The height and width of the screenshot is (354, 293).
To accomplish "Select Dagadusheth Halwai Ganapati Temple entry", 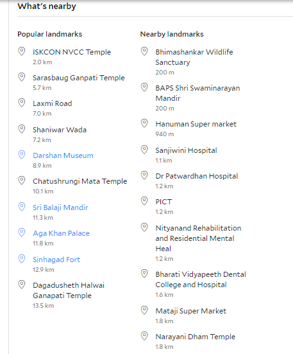I will (x=69, y=290).
